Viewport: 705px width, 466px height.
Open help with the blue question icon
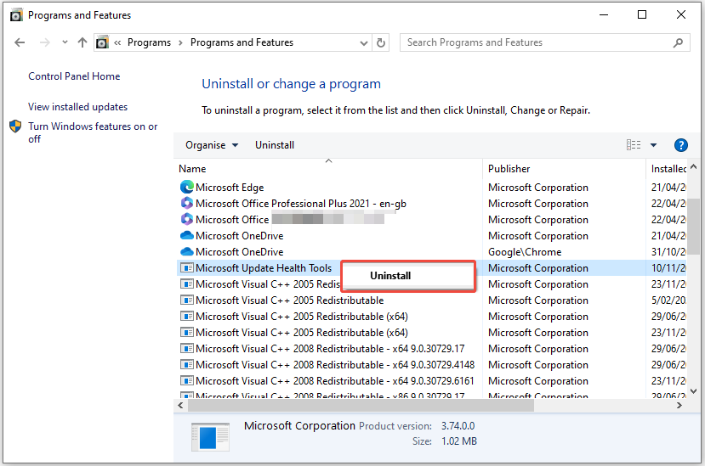tap(680, 145)
